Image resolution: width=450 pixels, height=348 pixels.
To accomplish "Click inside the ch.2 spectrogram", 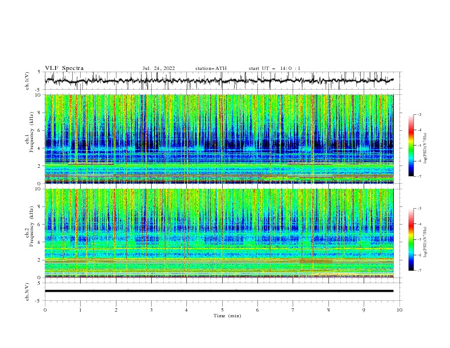I will click(219, 233).
